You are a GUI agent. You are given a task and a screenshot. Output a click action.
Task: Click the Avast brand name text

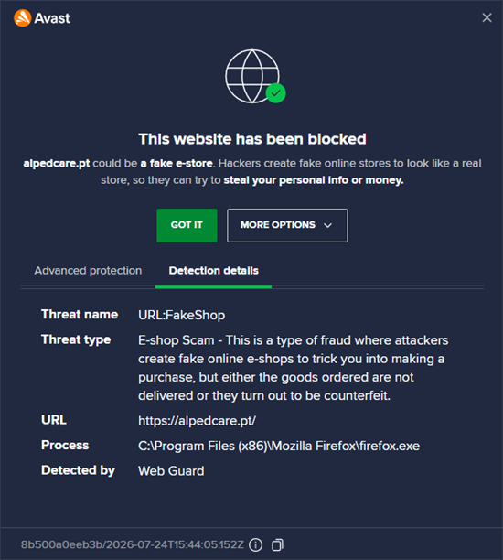(x=52, y=18)
